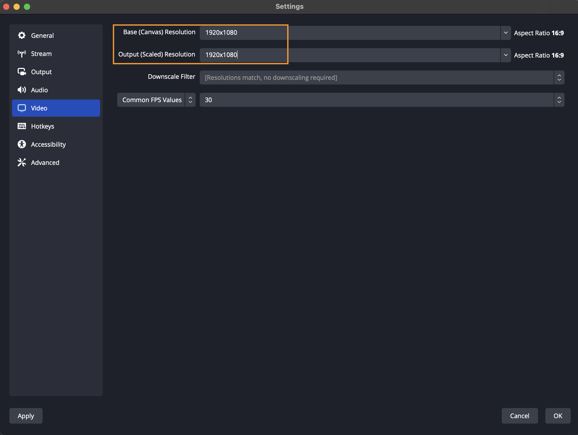
Task: Click the Hotkeys keyboard icon
Action: pos(22,126)
